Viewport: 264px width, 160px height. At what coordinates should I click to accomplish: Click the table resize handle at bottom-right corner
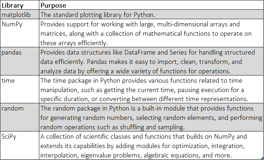[263, 159]
